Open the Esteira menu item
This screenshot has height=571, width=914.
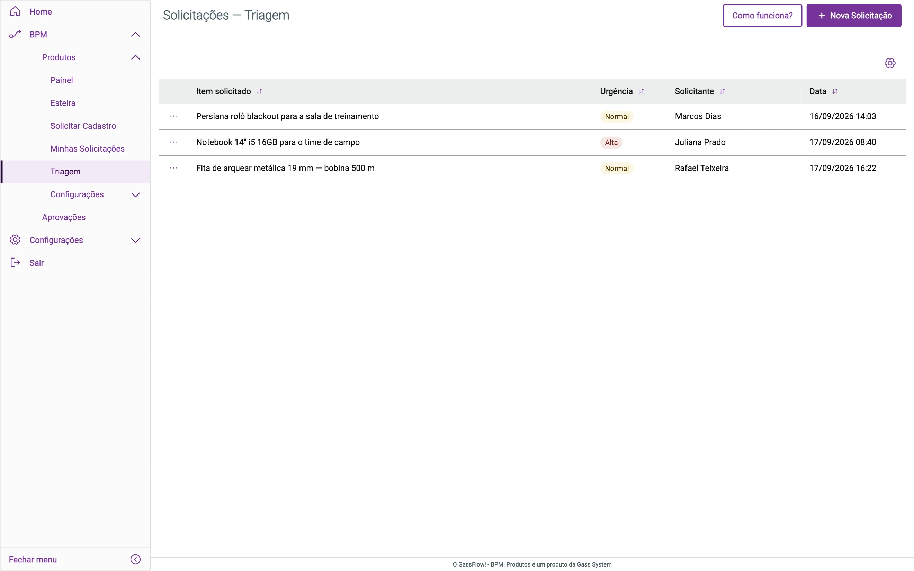(x=63, y=103)
